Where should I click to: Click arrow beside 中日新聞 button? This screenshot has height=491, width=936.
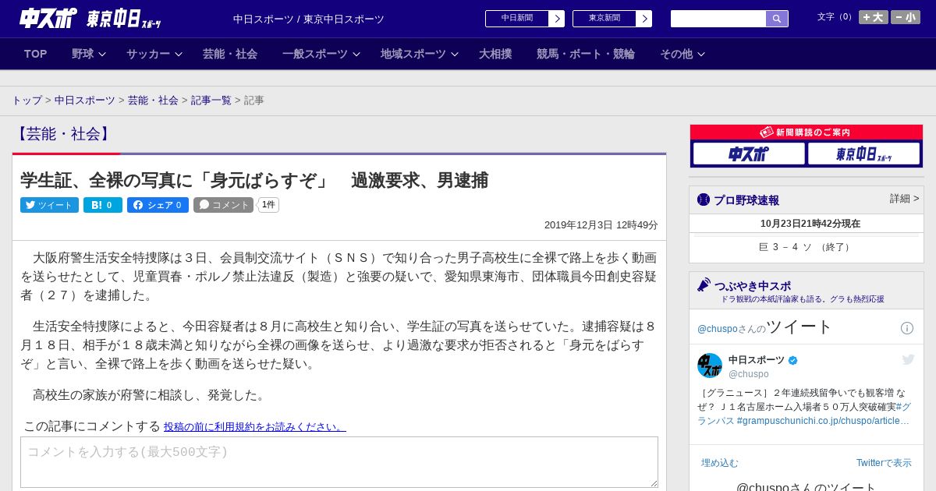click(557, 19)
